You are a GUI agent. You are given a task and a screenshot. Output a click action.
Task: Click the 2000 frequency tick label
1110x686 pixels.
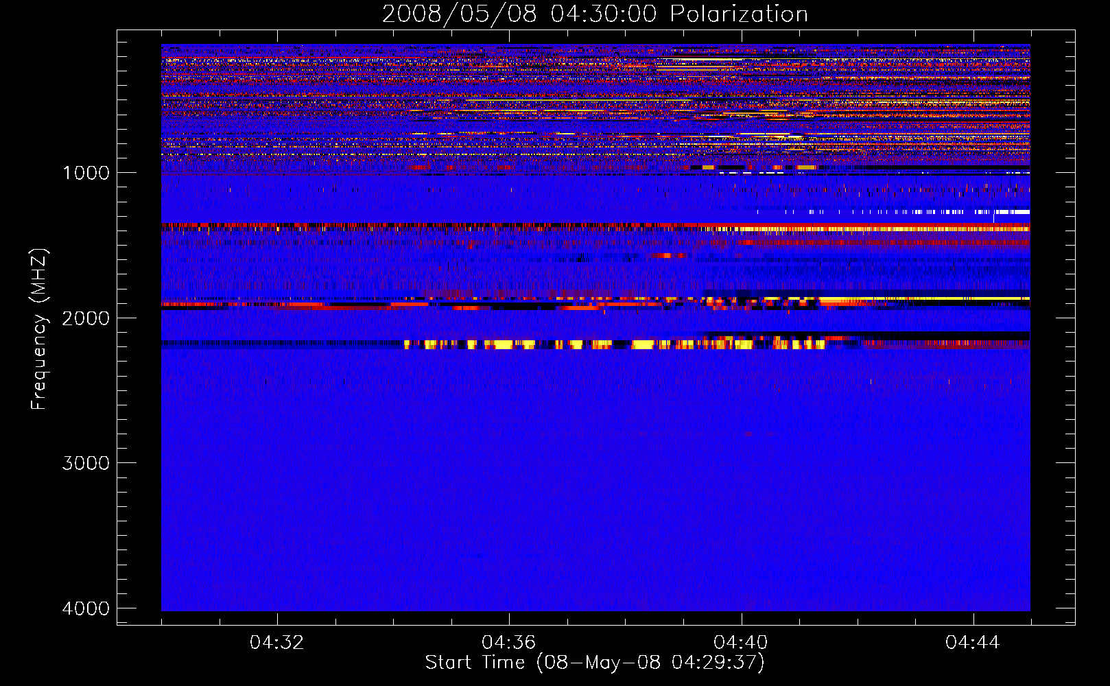(86, 318)
